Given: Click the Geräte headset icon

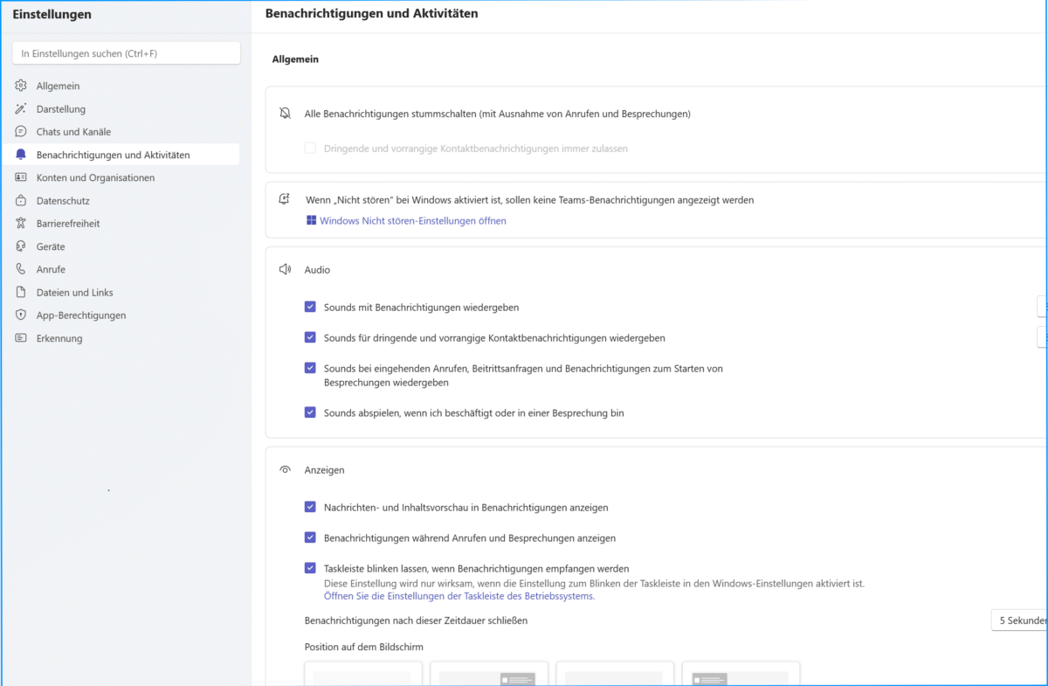Looking at the screenshot, I should (x=21, y=246).
